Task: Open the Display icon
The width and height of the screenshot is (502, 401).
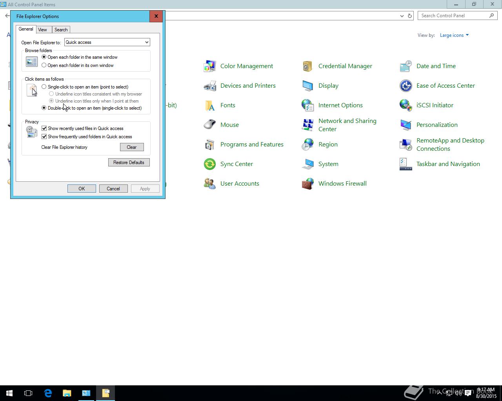Action: pos(308,86)
